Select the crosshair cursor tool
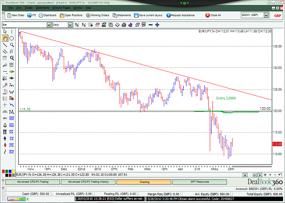Screen dimensions: 285x203 (x=5, y=105)
